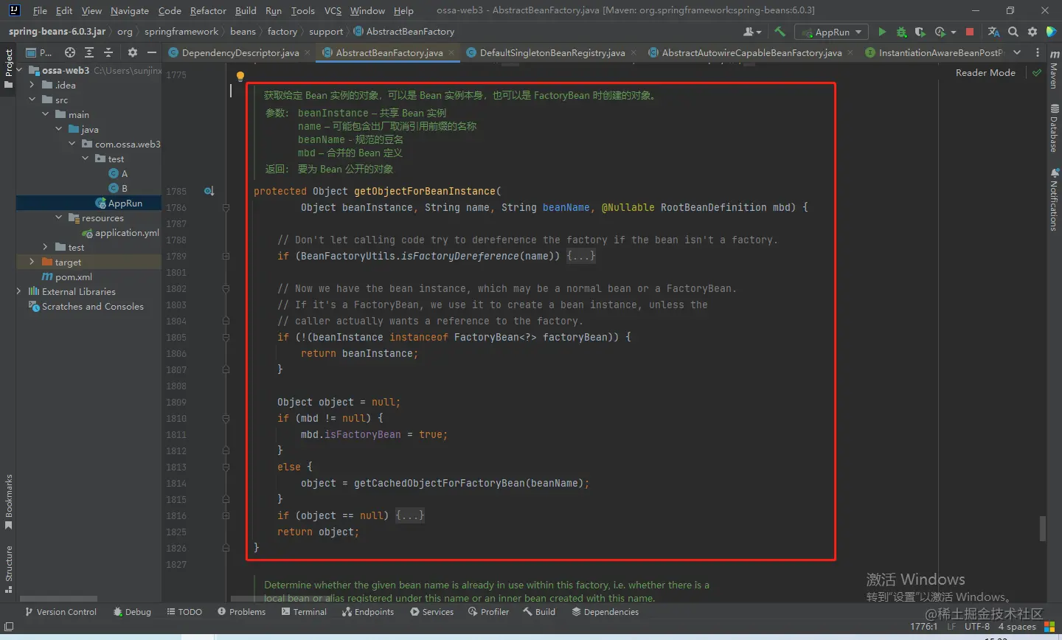Click Expand All icon in Project panel
Viewport: 1062px width, 640px height.
click(x=89, y=52)
